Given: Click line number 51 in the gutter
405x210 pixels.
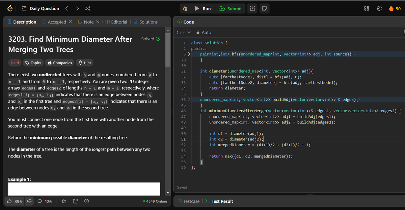Looking at the screenshot, I should pyautogui.click(x=183, y=139).
